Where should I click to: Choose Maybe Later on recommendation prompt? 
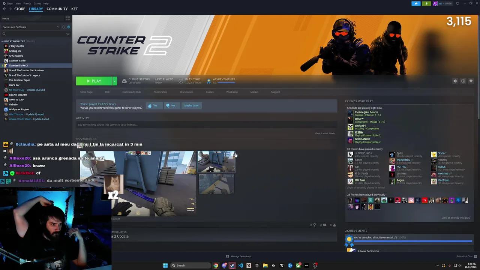click(x=191, y=105)
